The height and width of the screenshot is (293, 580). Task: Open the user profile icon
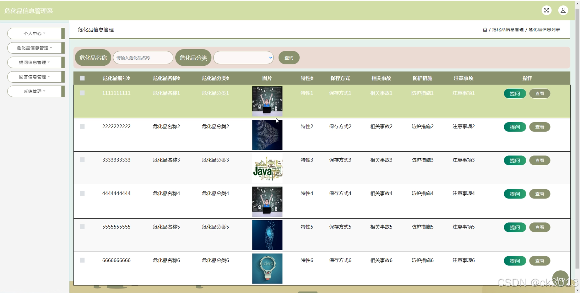[x=563, y=10]
